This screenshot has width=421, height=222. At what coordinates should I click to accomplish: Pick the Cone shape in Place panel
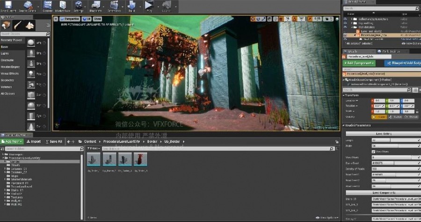pyautogui.click(x=31, y=126)
